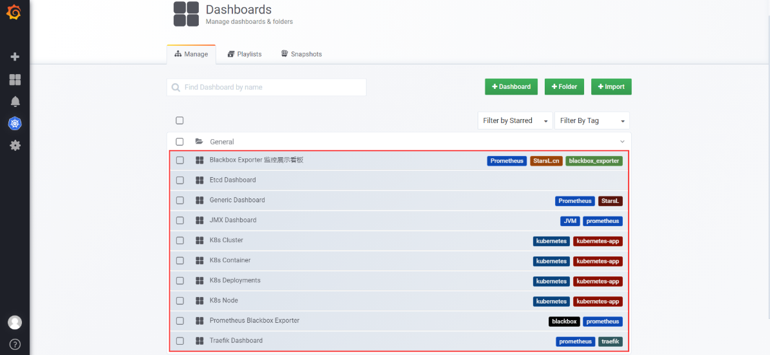The width and height of the screenshot is (770, 355).
Task: Click the JVM tag on JMX Dashboard
Action: pyautogui.click(x=570, y=221)
